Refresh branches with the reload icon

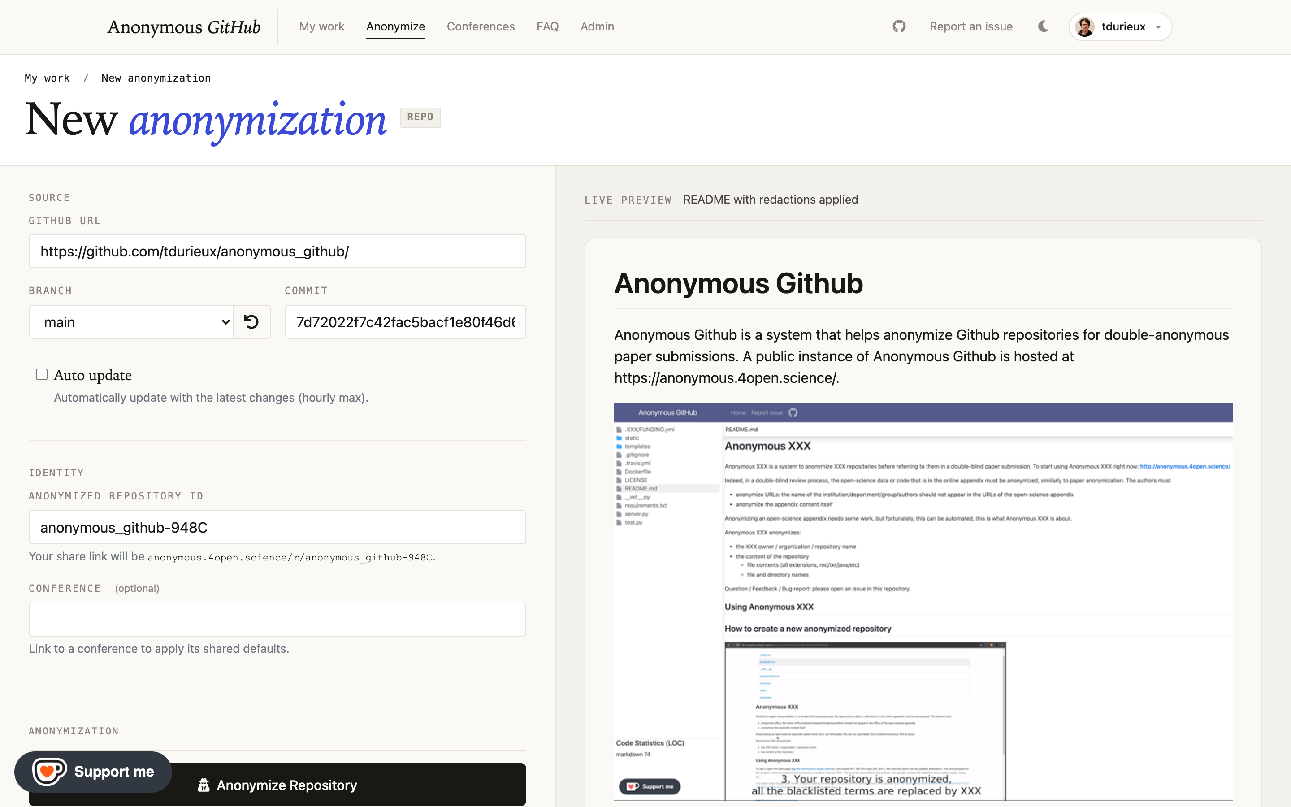tap(251, 322)
